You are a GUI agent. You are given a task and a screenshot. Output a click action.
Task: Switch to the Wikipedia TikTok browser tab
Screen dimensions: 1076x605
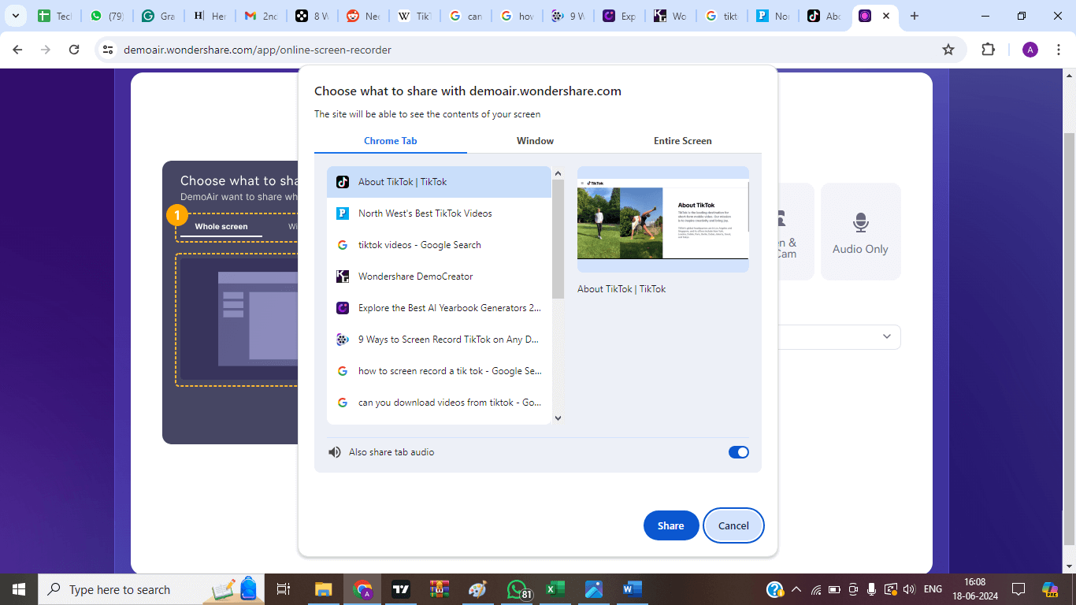(414, 16)
